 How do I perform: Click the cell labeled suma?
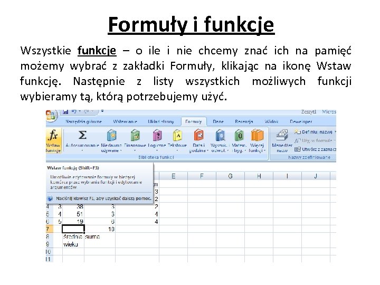pyautogui.click(x=100, y=236)
